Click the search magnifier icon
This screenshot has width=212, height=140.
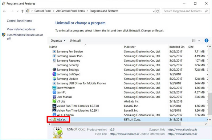coord(206,11)
